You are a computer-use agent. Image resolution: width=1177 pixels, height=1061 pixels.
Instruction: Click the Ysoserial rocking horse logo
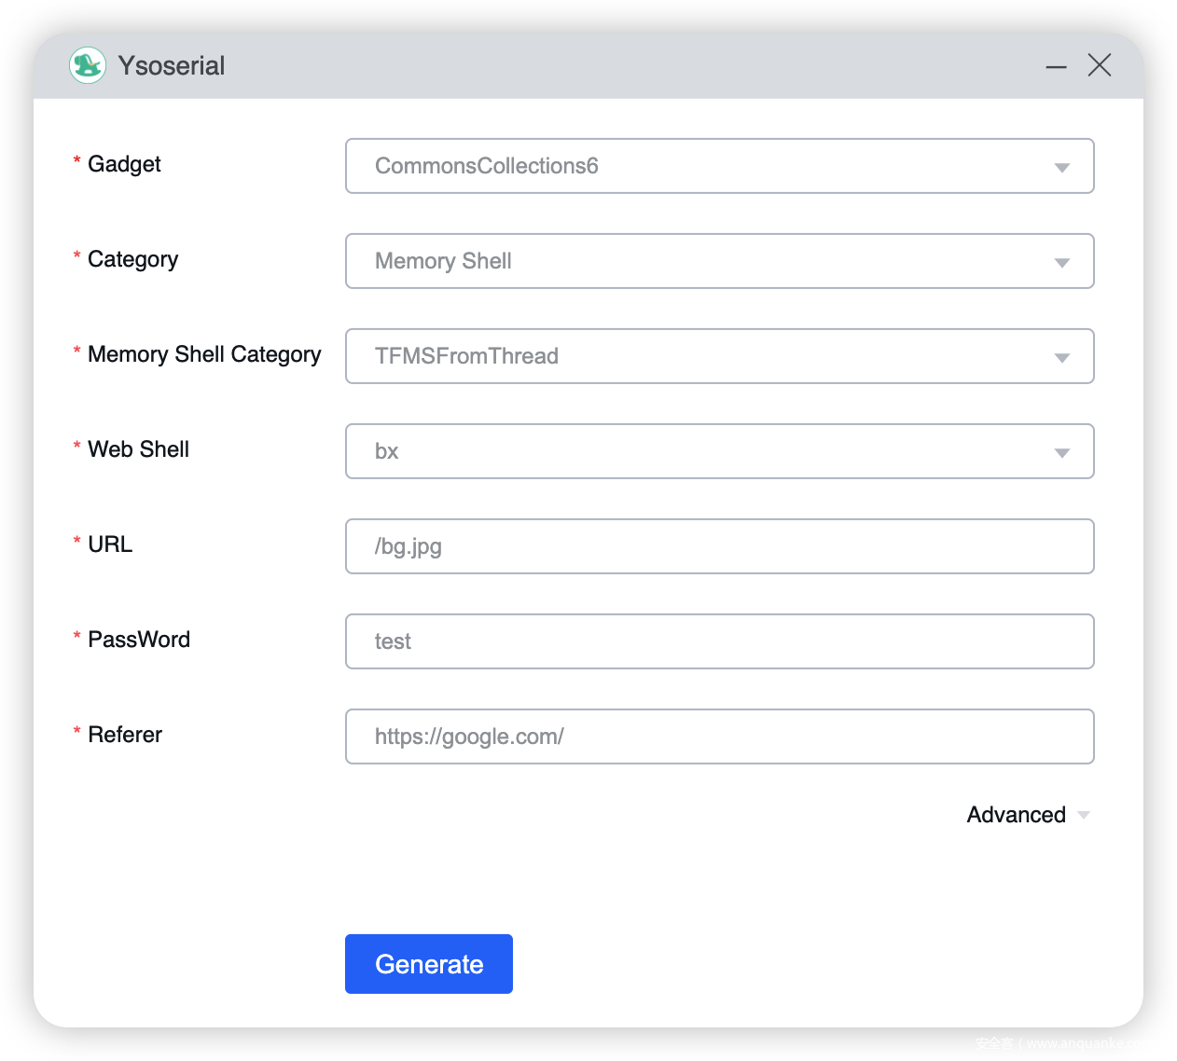pos(88,65)
